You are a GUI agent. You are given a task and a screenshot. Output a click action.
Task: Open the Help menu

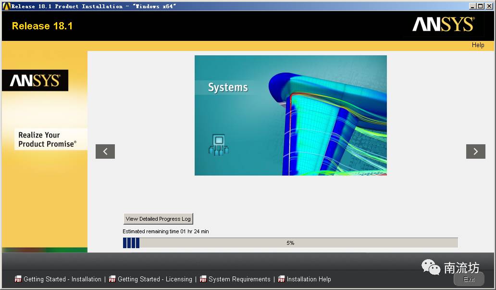[478, 45]
